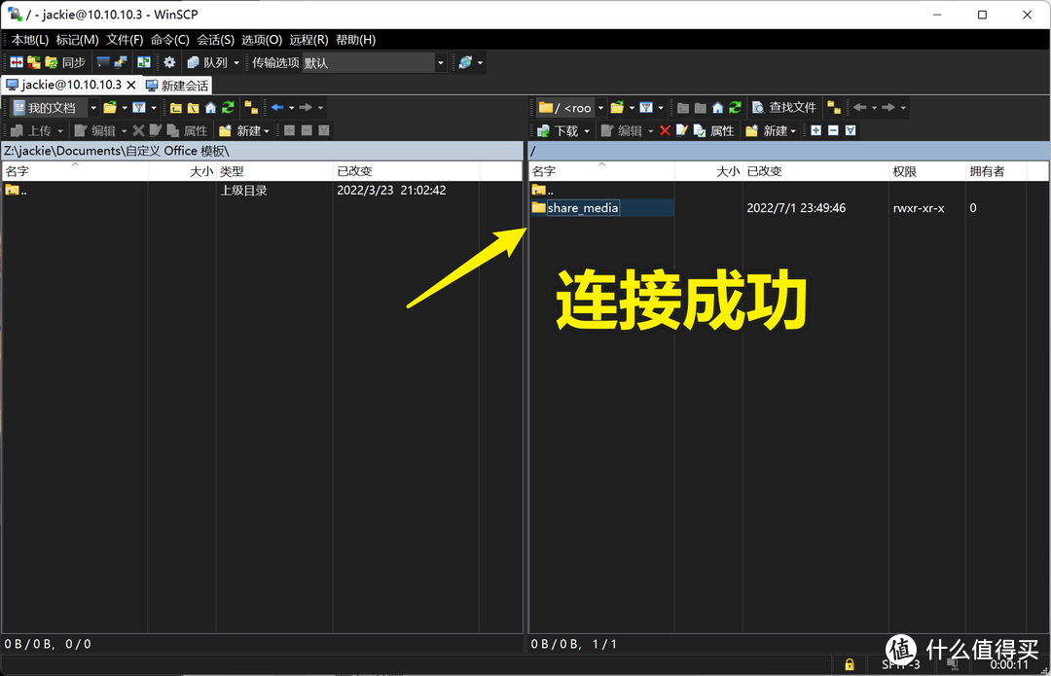Open the 选项(O) menu
The height and width of the screenshot is (676, 1051).
coord(260,39)
